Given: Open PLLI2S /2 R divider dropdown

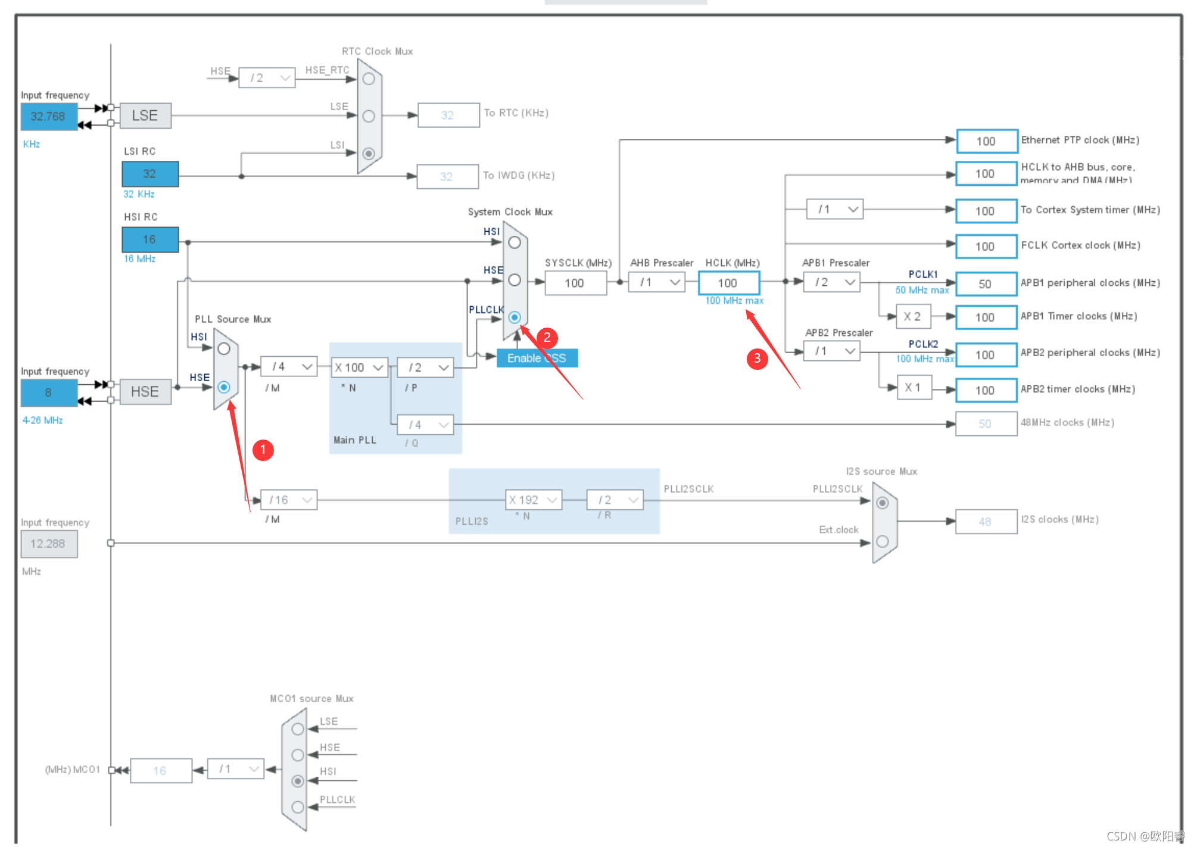Looking at the screenshot, I should [x=615, y=500].
